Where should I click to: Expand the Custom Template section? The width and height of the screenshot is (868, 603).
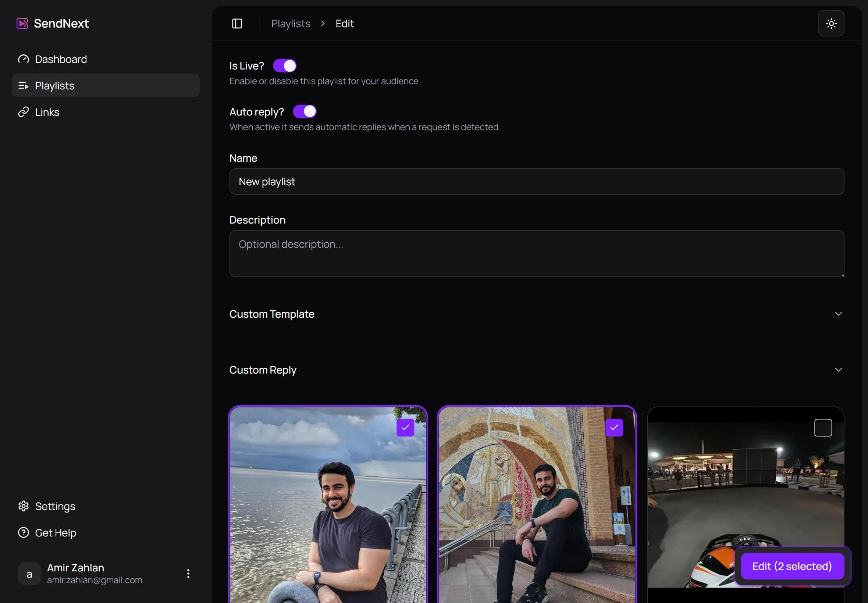(x=838, y=314)
